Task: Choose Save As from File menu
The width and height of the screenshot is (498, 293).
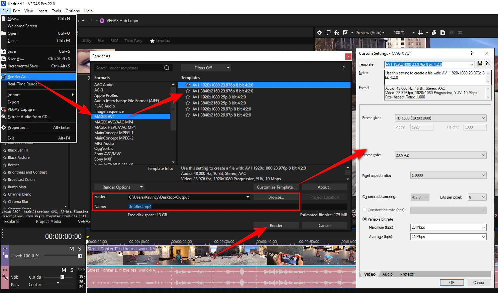Action: point(38,59)
